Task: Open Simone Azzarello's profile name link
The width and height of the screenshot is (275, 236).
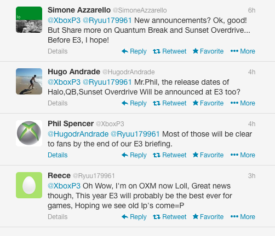Action: coord(79,10)
